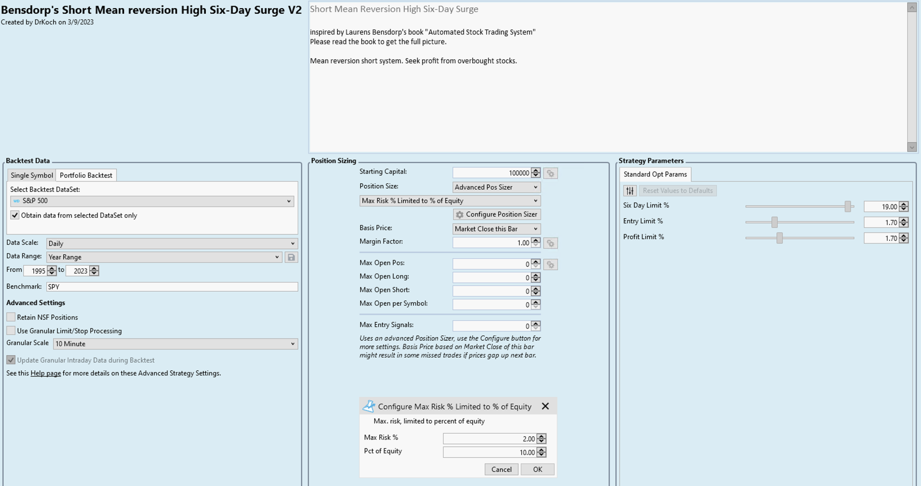Enable Use Granular Limit/Stop Processing
Viewport: 921px width, 486px height.
click(11, 331)
